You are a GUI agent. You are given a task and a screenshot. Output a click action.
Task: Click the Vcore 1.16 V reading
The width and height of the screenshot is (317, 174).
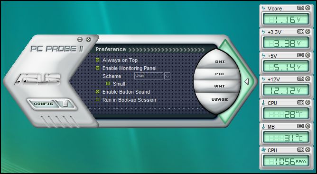[286, 19]
